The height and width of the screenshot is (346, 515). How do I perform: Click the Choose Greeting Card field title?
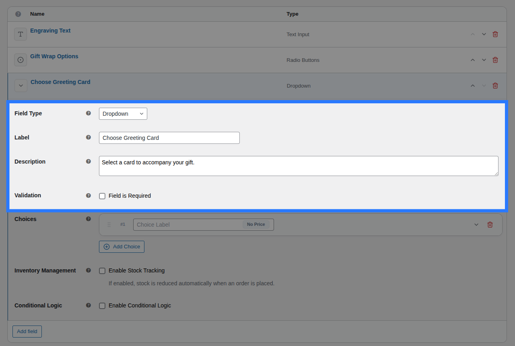(x=60, y=82)
